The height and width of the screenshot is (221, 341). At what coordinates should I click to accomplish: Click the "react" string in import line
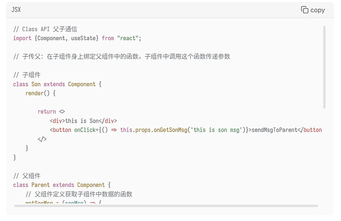(x=128, y=38)
